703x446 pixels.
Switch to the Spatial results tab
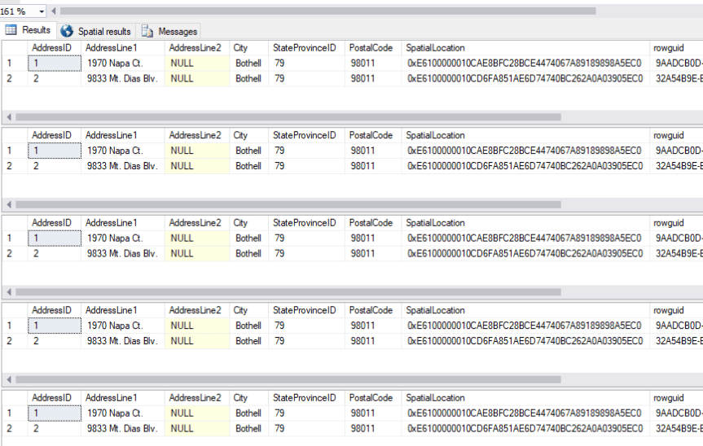(x=96, y=31)
